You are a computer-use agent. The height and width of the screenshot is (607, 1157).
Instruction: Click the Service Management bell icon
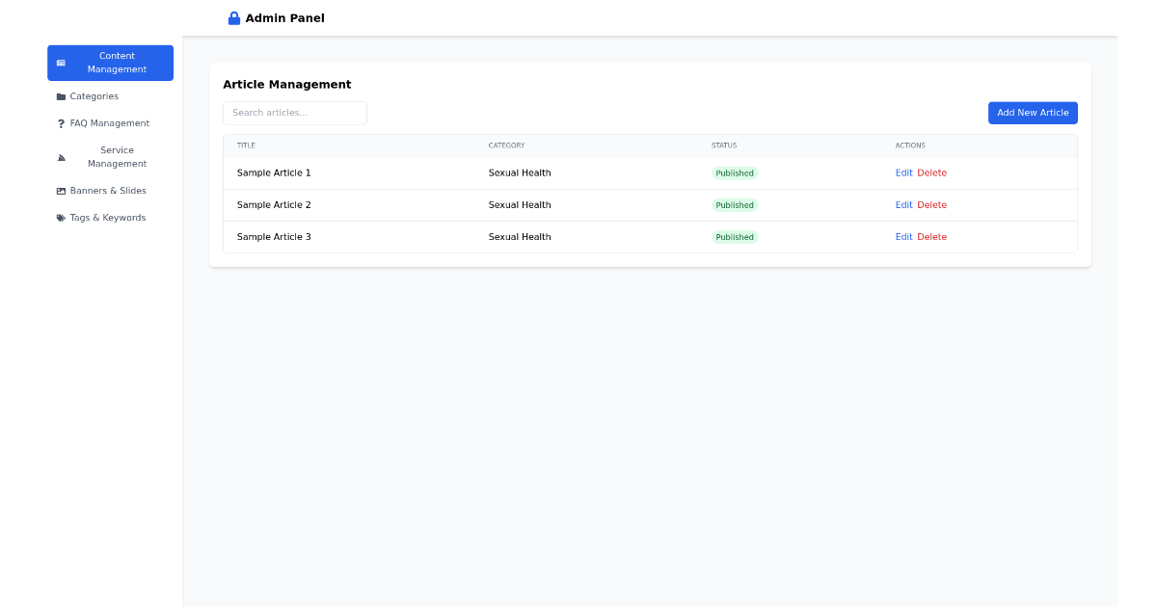pos(61,156)
